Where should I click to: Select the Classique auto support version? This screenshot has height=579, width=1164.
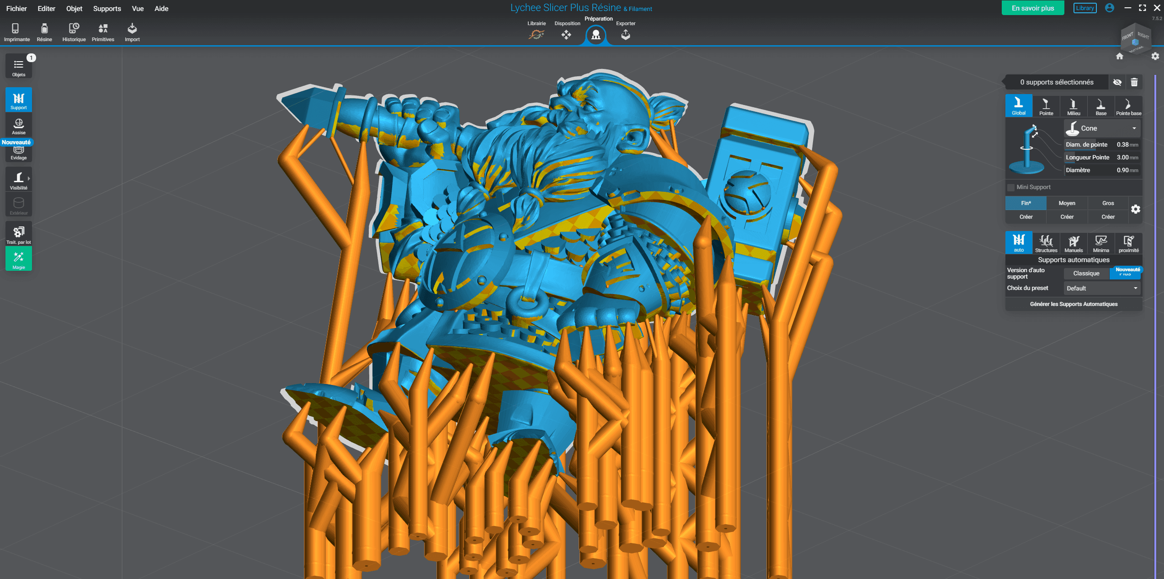(1086, 274)
